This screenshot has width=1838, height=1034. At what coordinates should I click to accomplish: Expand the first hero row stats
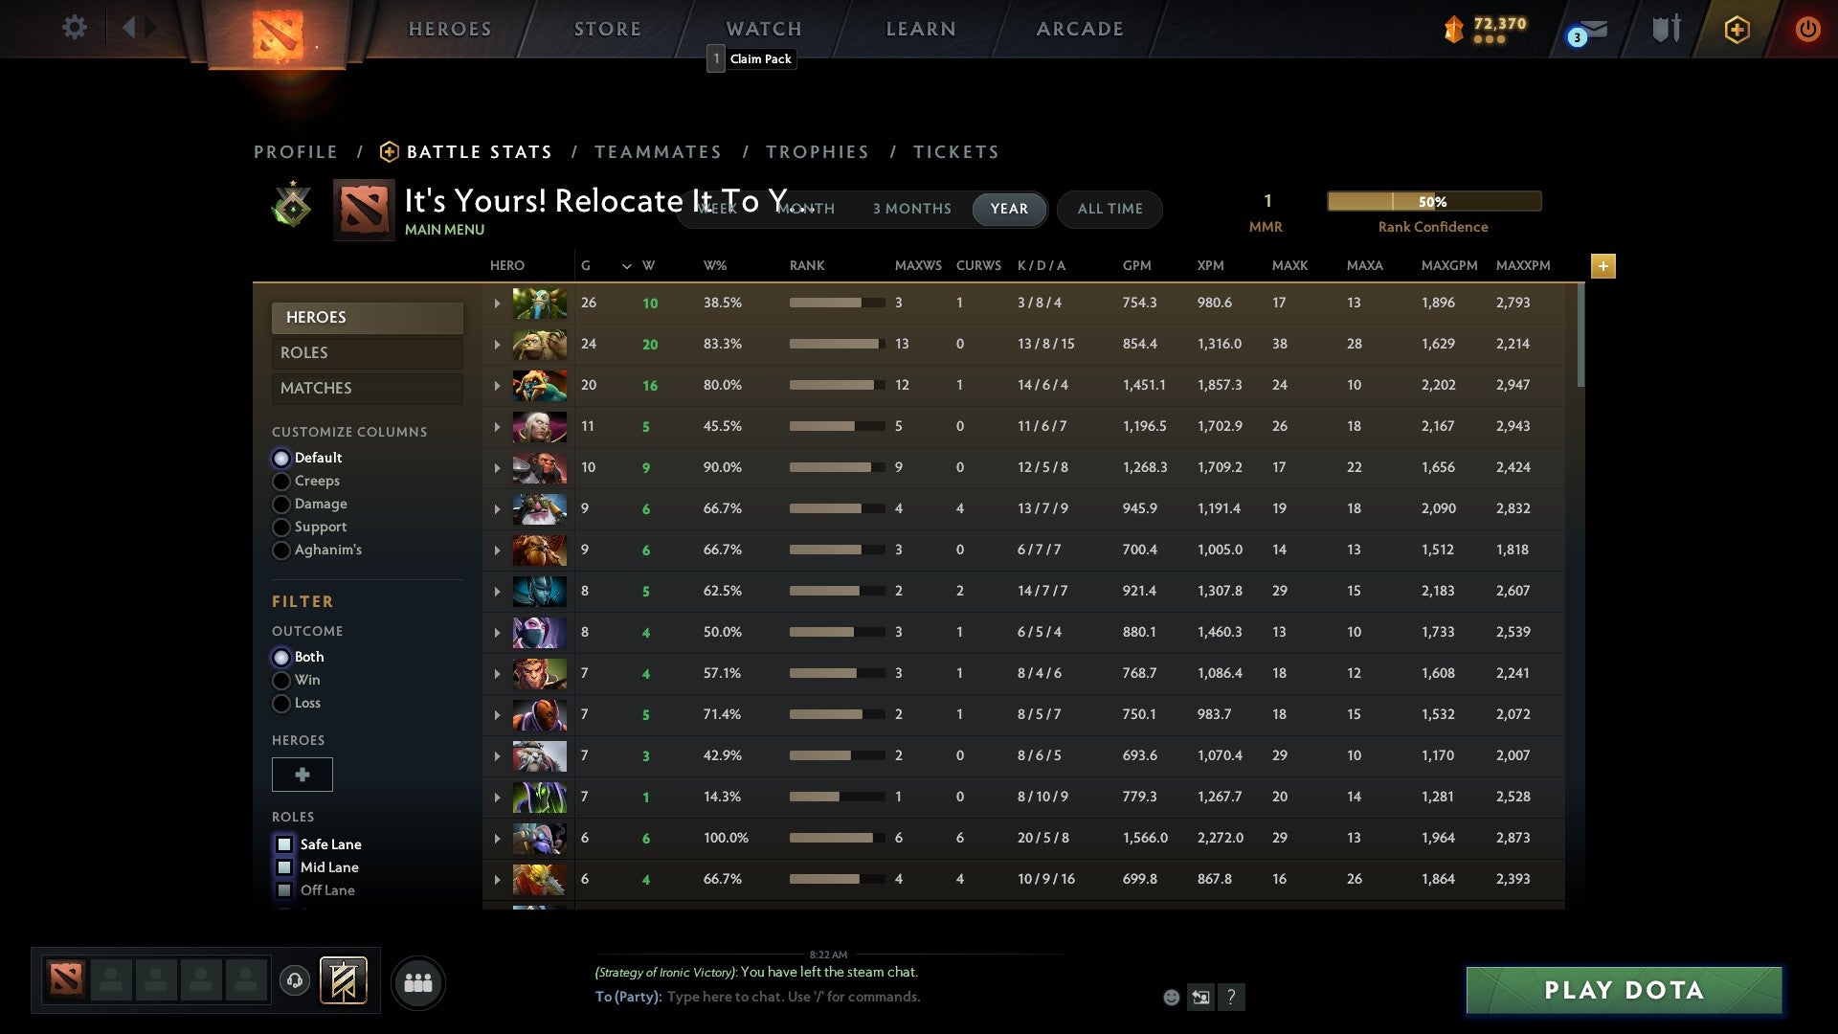[496, 303]
